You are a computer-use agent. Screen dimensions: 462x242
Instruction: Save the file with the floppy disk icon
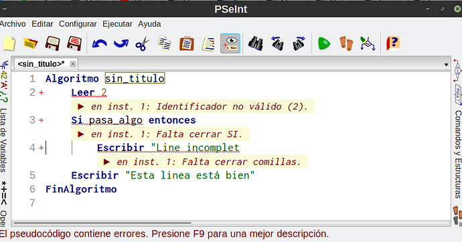tap(52, 43)
